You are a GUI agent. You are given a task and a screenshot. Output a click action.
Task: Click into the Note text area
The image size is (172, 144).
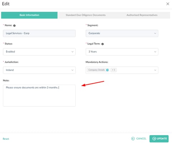coord(39,95)
